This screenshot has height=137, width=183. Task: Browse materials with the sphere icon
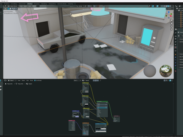click(83, 80)
